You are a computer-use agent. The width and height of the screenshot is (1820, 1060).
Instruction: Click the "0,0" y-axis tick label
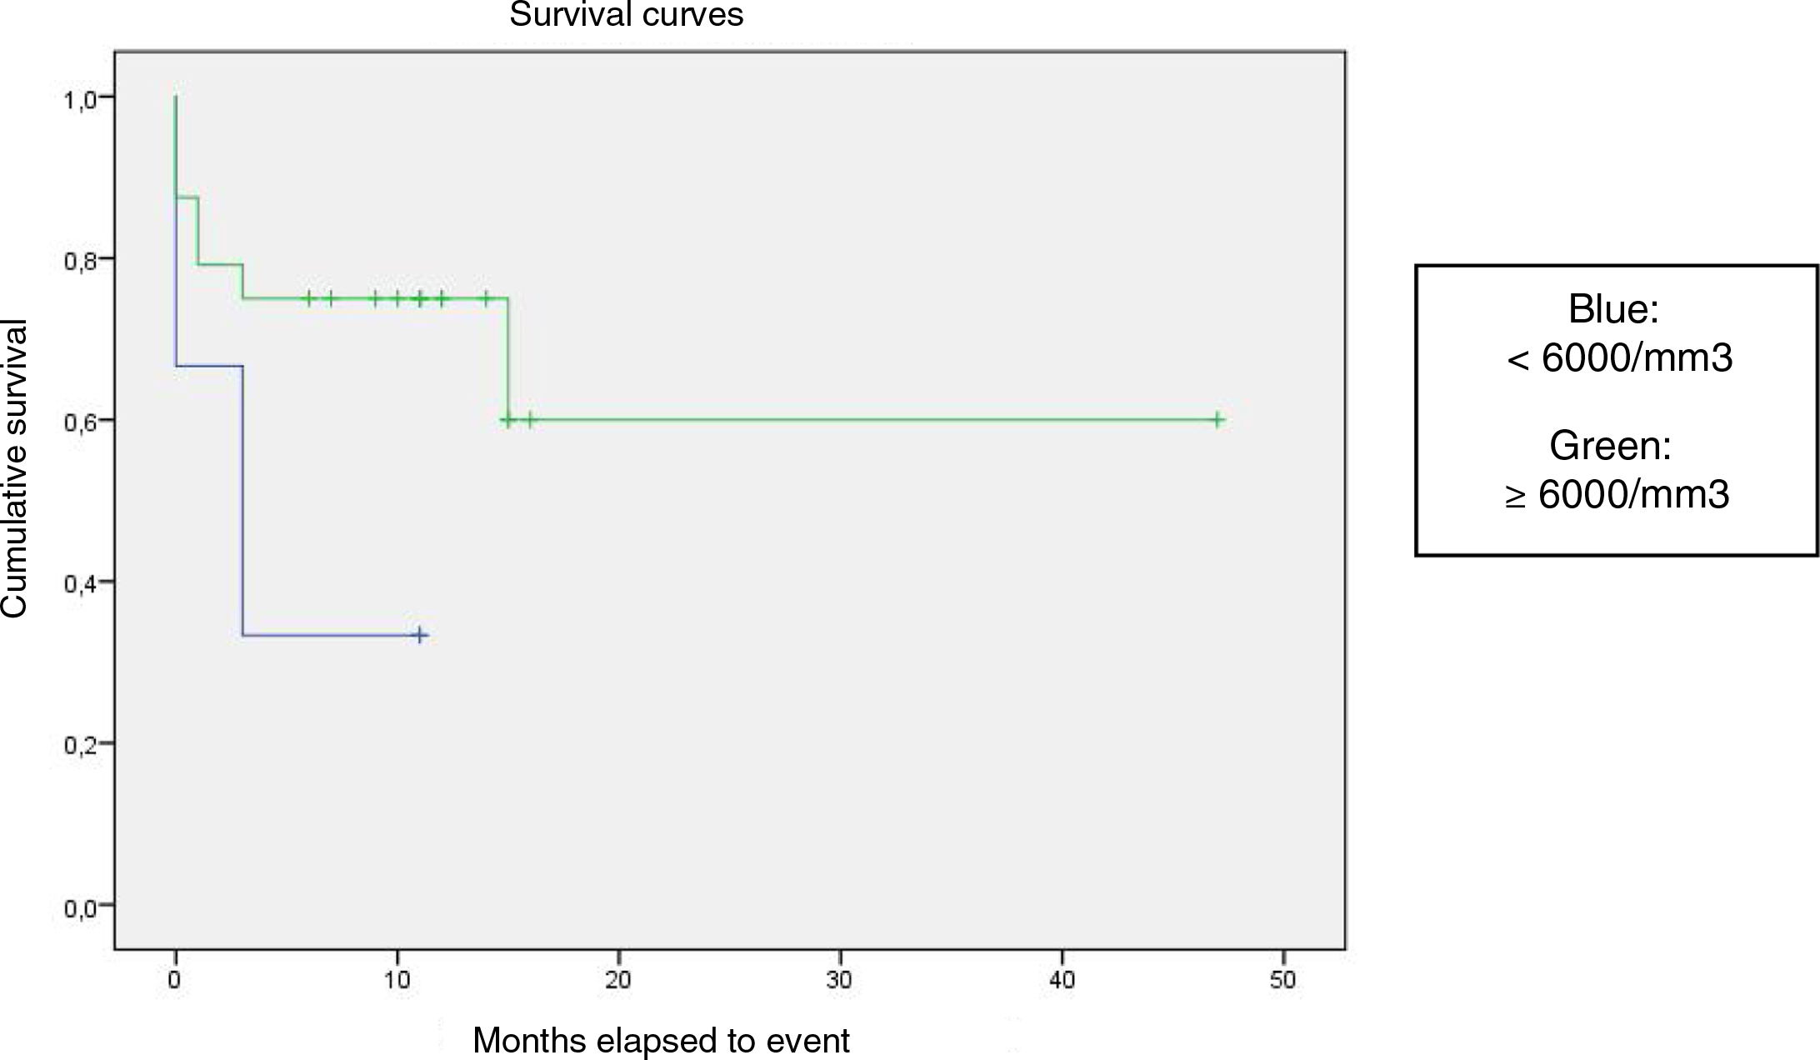coord(80,907)
